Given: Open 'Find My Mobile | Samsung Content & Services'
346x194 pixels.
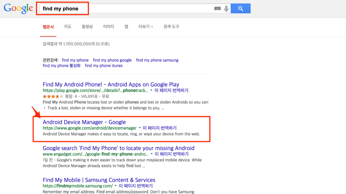Looking at the screenshot, I should [x=99, y=180].
